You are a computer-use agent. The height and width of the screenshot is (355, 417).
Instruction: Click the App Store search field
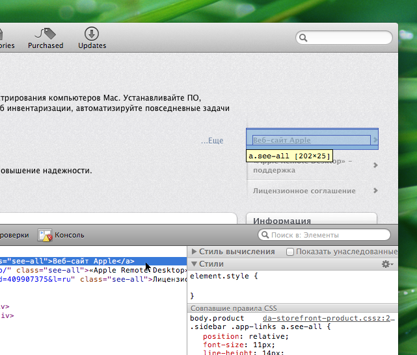pyautogui.click(x=344, y=38)
